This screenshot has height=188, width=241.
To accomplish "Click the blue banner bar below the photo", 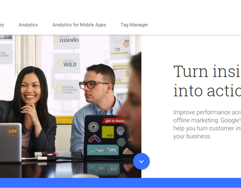I will point(120,183).
